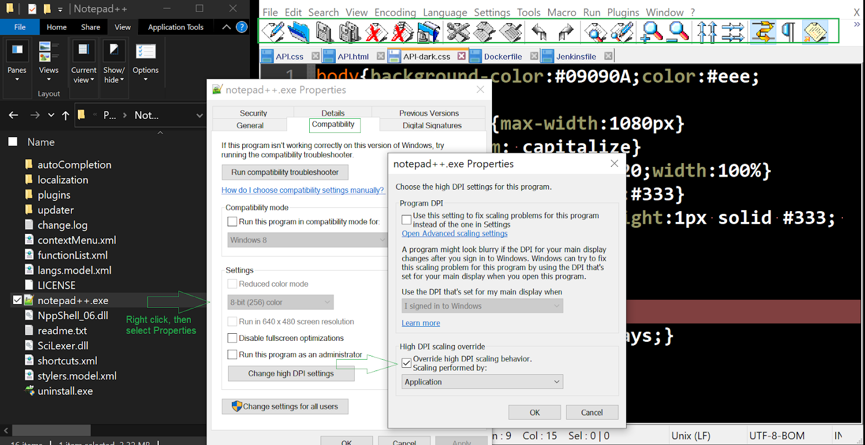Click the Replace toolbar icon
865x445 pixels.
(622, 32)
